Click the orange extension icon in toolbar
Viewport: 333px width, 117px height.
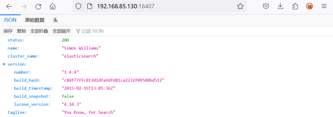(310, 6)
